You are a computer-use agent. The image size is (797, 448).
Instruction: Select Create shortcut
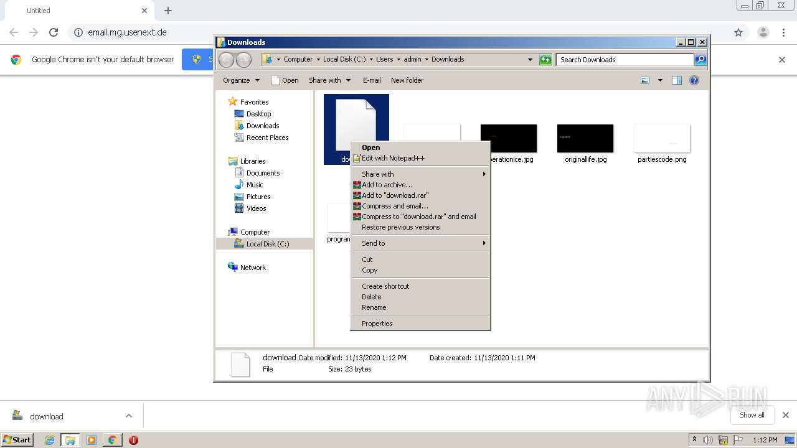(x=421, y=286)
